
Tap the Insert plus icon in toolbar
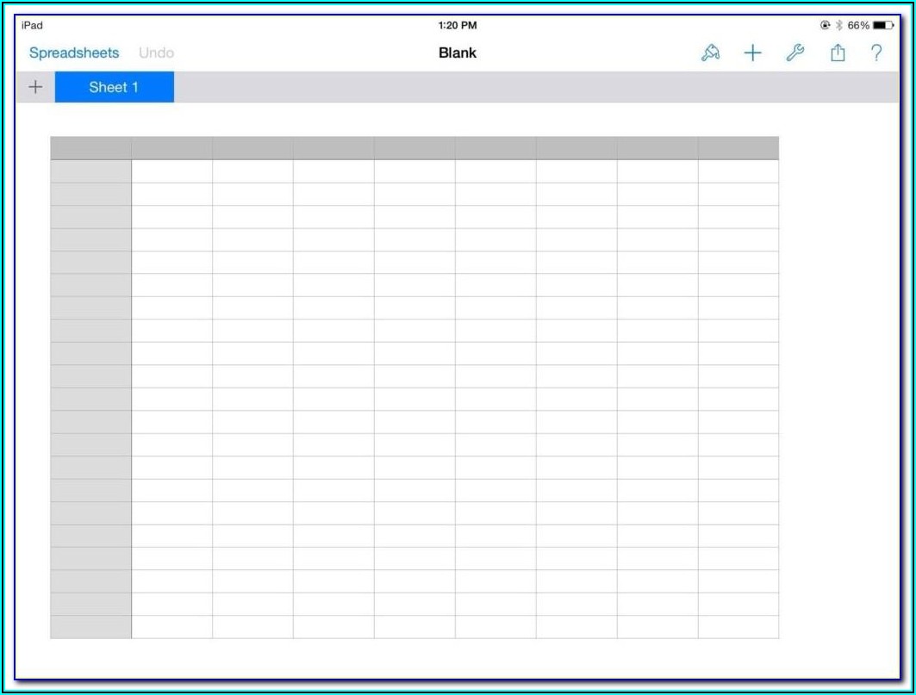coord(752,53)
